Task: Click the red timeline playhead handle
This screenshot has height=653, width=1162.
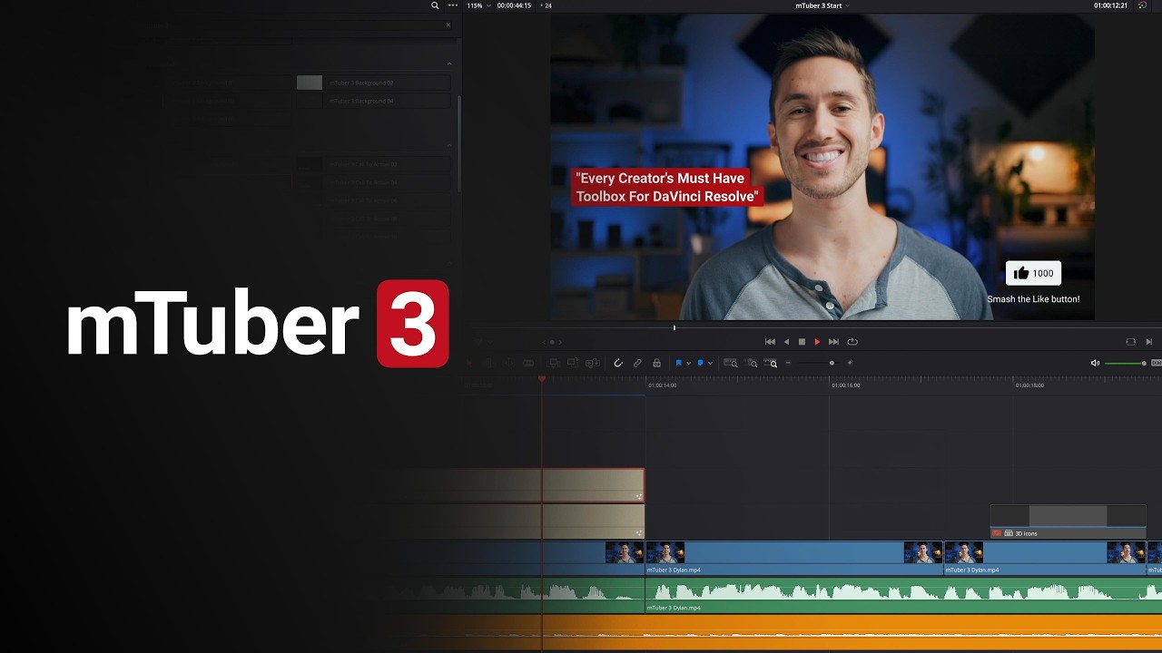Action: point(542,379)
